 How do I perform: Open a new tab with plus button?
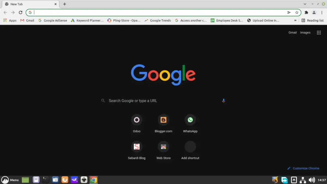pos(65,4)
